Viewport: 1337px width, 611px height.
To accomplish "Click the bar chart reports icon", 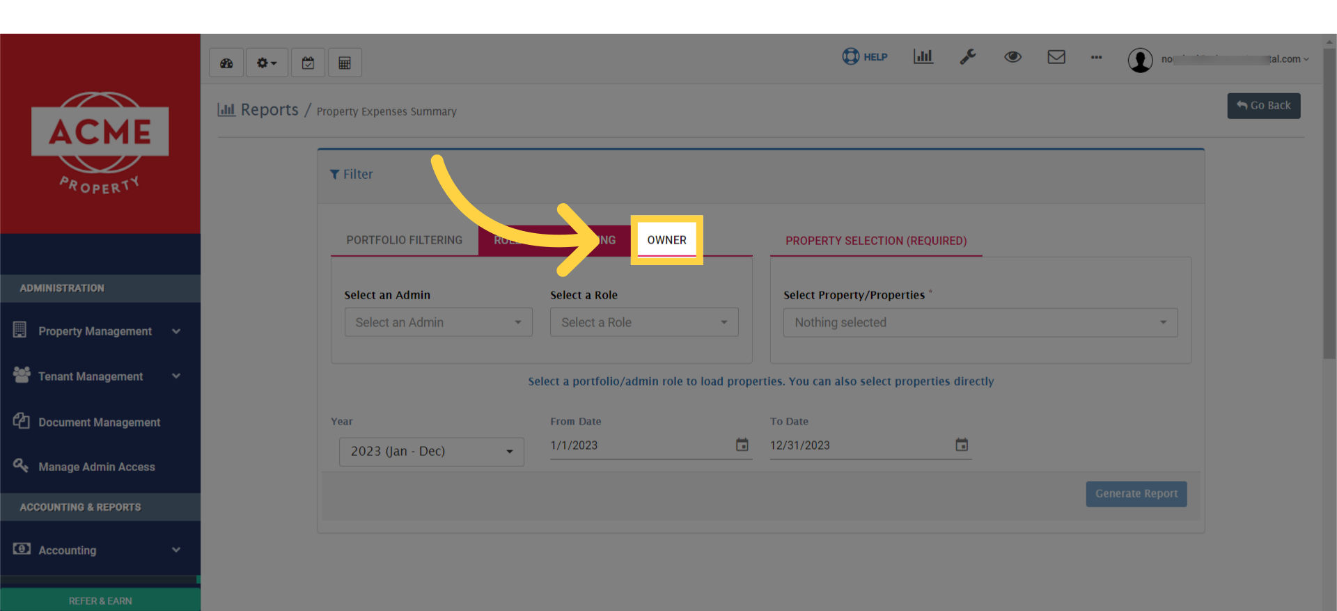I will [x=923, y=57].
